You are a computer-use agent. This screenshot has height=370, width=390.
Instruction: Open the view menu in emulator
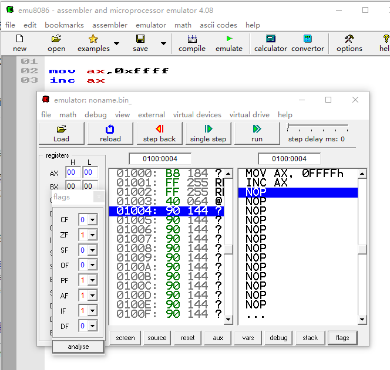(x=122, y=115)
